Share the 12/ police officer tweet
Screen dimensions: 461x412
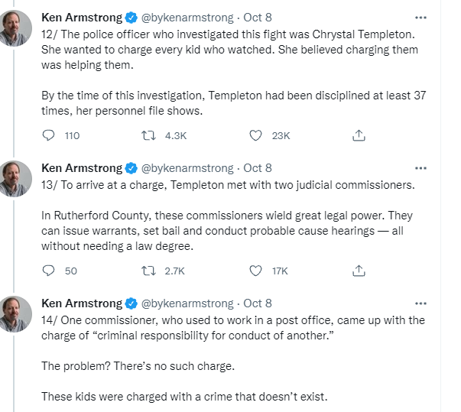[x=358, y=135]
